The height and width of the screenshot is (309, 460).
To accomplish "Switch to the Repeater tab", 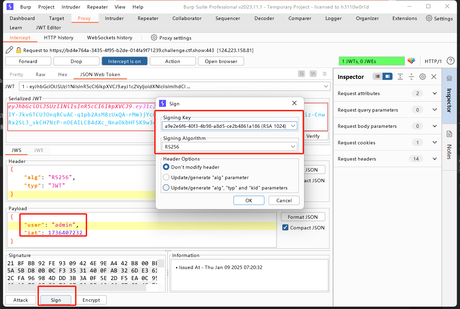I will click(x=148, y=18).
